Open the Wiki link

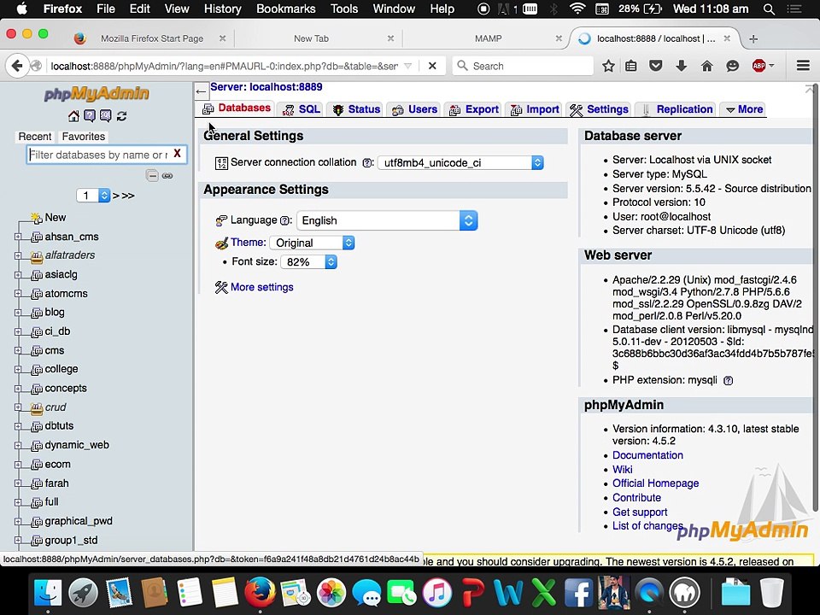pyautogui.click(x=623, y=470)
